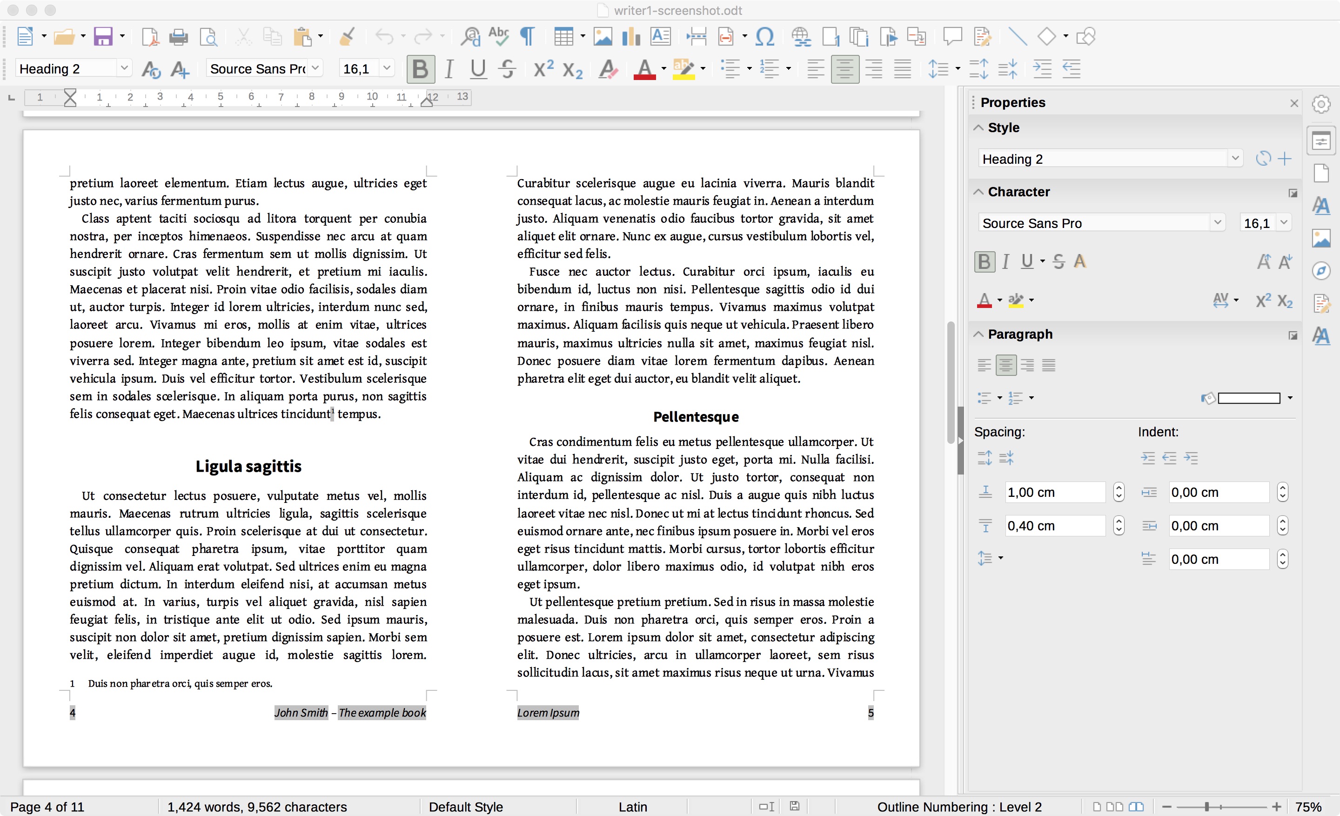Open the paragraph style dropdown showing Heading 2
Screen dimensions: 1340x816
pos(125,68)
